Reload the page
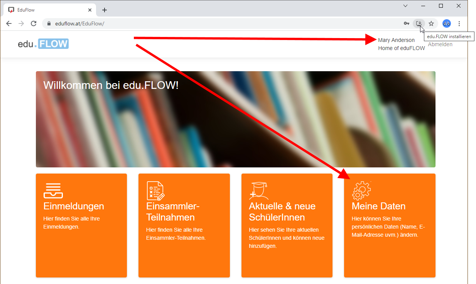476x284 pixels. 34,23
